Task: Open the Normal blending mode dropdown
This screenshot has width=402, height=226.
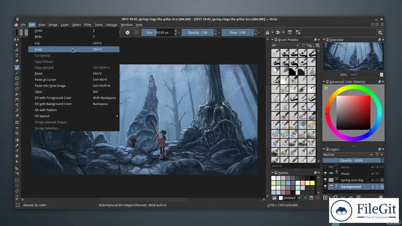Action: coord(348,154)
